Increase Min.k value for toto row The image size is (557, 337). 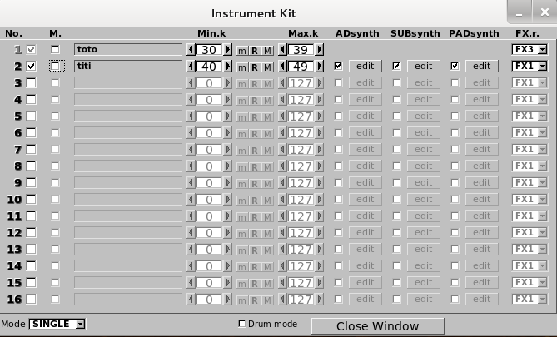click(227, 49)
